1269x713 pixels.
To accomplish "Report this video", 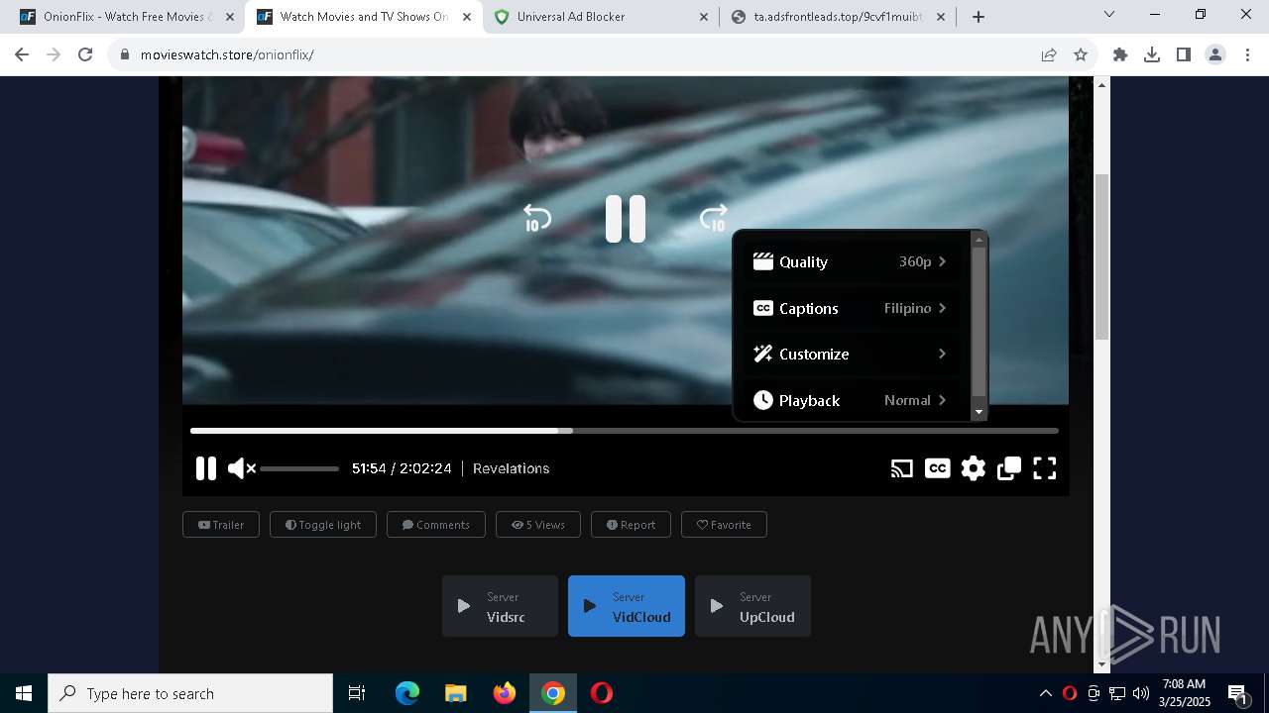I will [631, 525].
